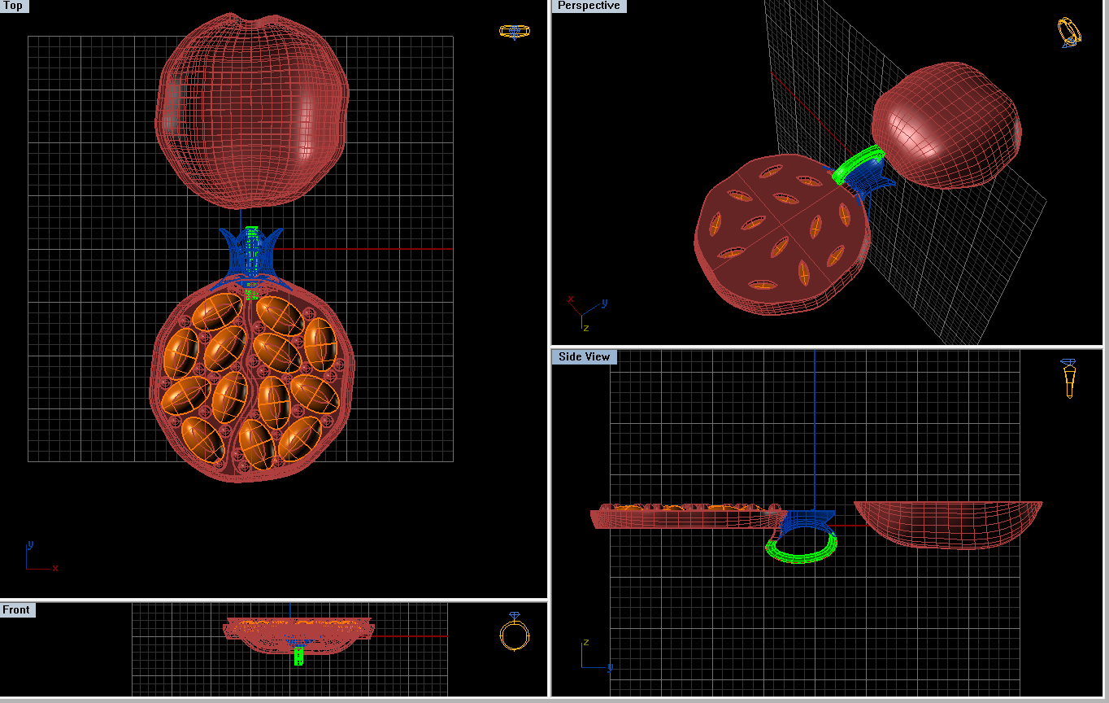Open the Front viewport title menu
This screenshot has height=703, width=1109.
tap(17, 610)
